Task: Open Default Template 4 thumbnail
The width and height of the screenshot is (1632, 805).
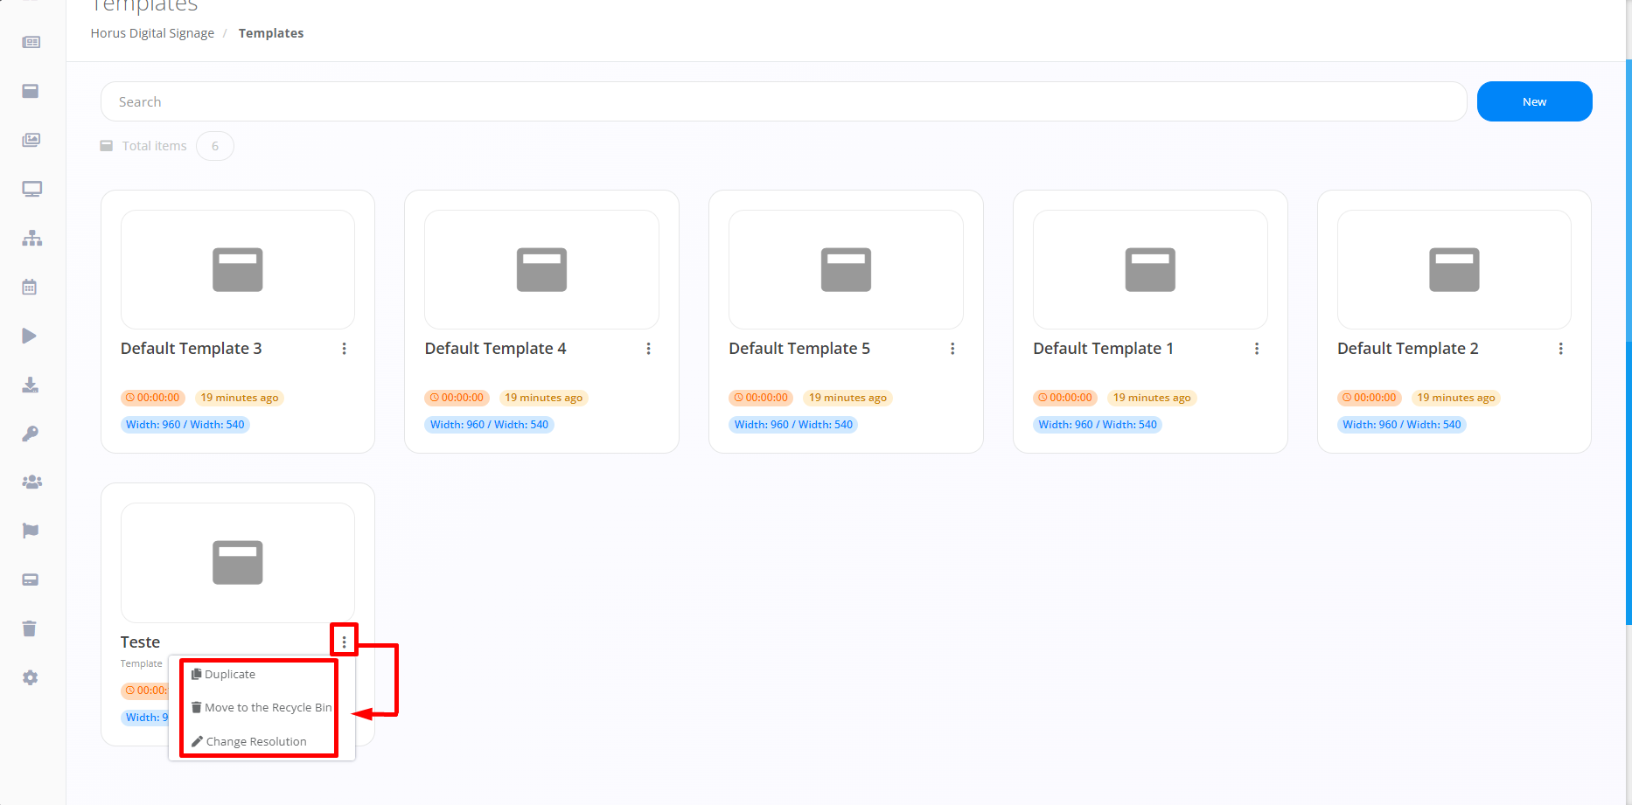Action: click(541, 269)
